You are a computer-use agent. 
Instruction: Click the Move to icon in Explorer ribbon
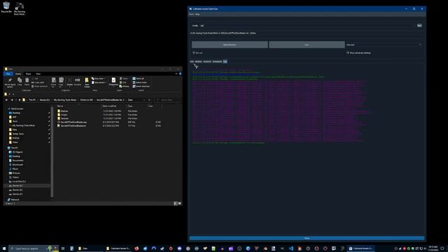point(53,82)
